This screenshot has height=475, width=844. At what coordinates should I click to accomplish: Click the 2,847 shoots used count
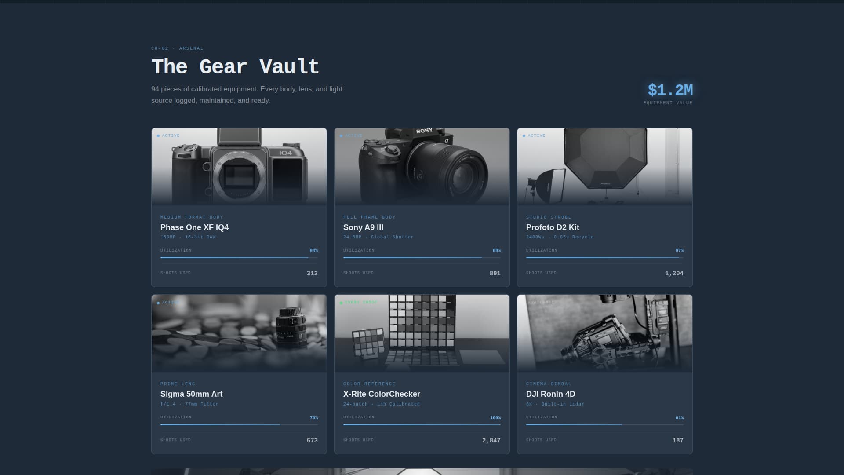click(x=491, y=441)
